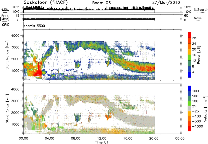This screenshot has height=144, width=208.
Task: Click the '08:00' time axis tick label
Action: [76, 139]
